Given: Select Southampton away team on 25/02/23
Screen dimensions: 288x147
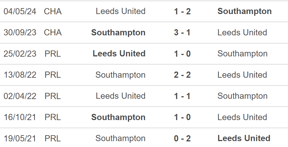Looking at the screenshot, I should tap(242, 54).
